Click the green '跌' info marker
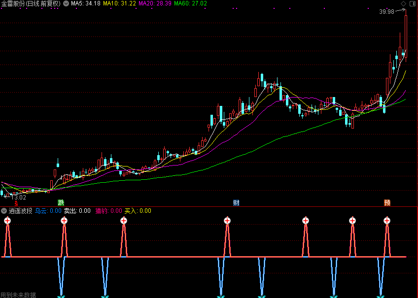Image resolution: width=418 pixels, height=298 pixels. pos(61,202)
